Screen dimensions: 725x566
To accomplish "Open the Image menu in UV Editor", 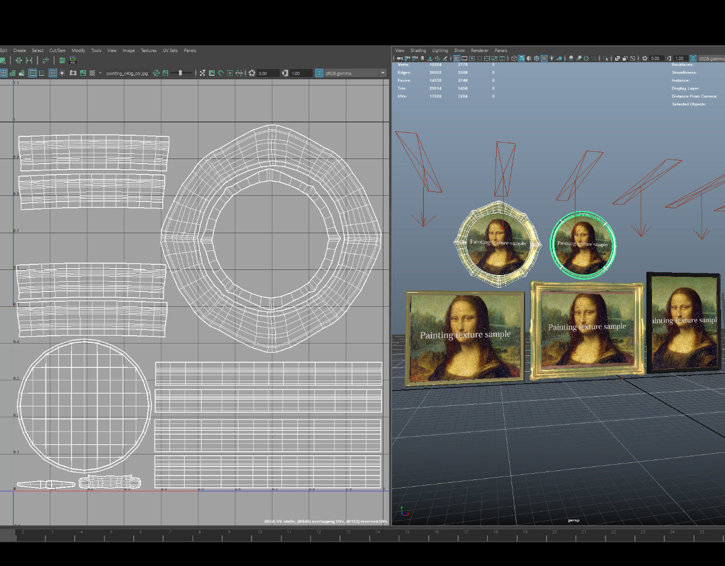I will 129,50.
